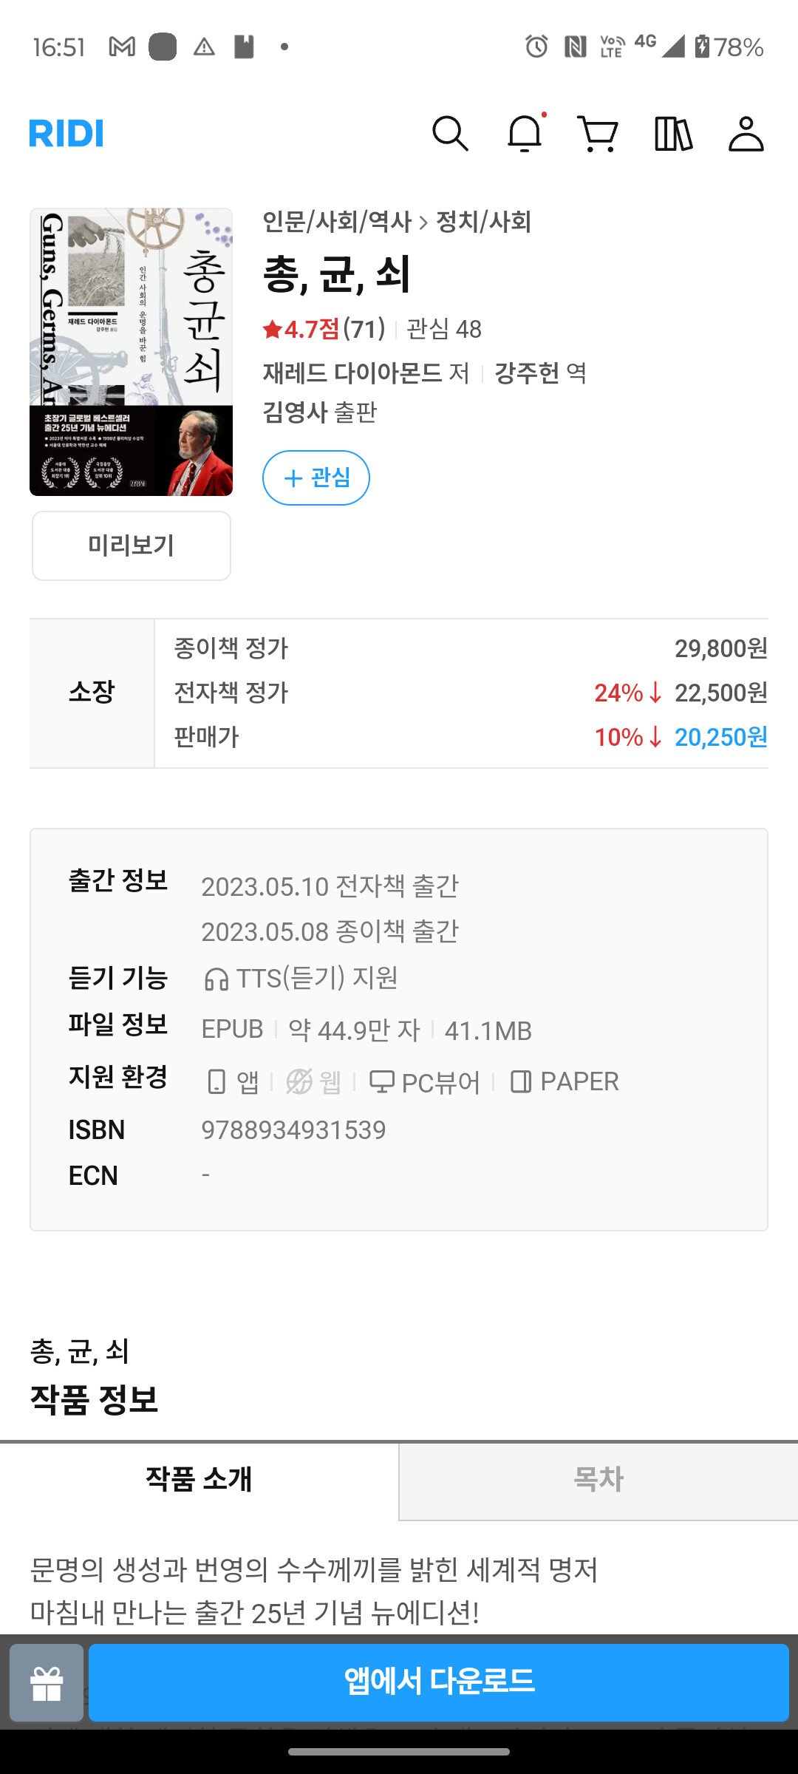Open translator 강주헌 link

tap(527, 373)
